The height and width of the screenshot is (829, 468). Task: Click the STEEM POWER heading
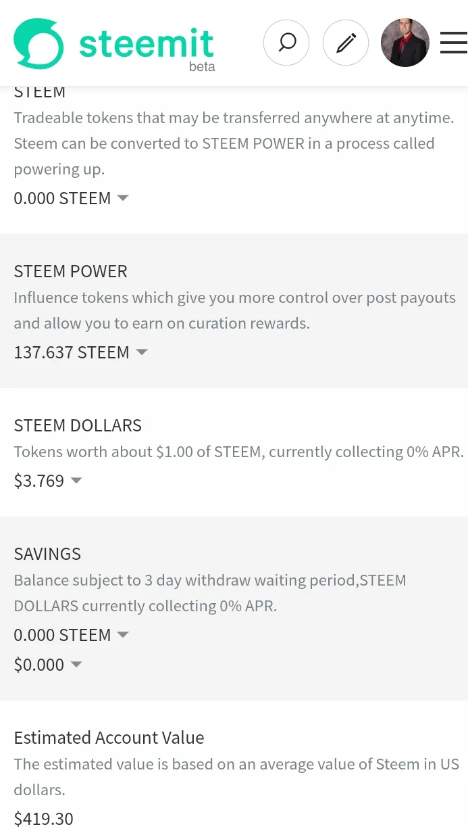click(70, 271)
